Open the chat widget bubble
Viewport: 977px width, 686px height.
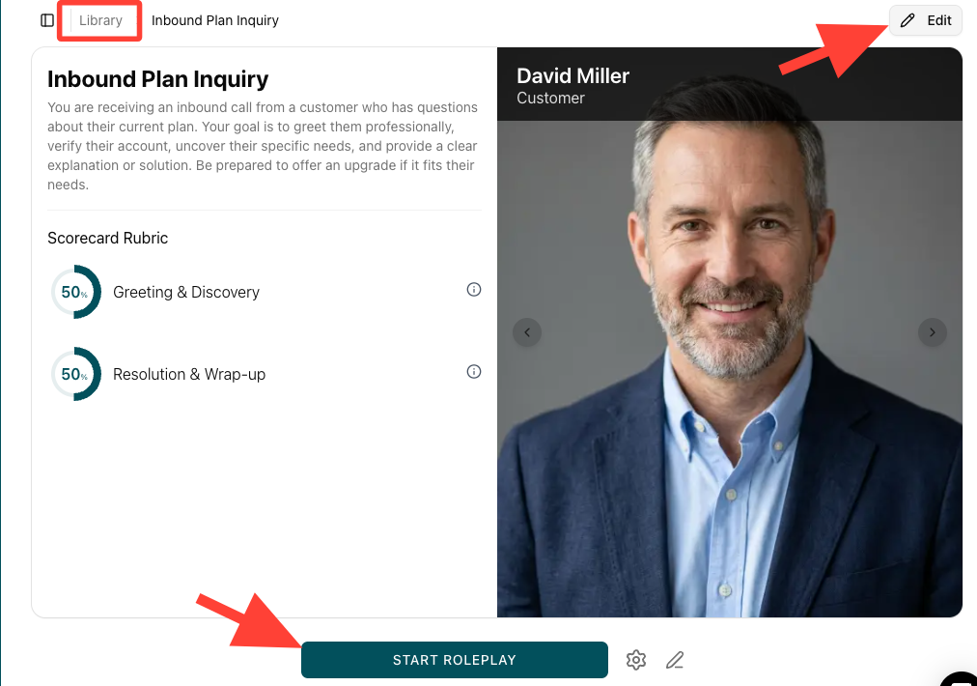point(960,680)
